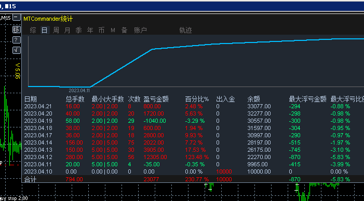Click the 合计 total row label

tap(31, 179)
